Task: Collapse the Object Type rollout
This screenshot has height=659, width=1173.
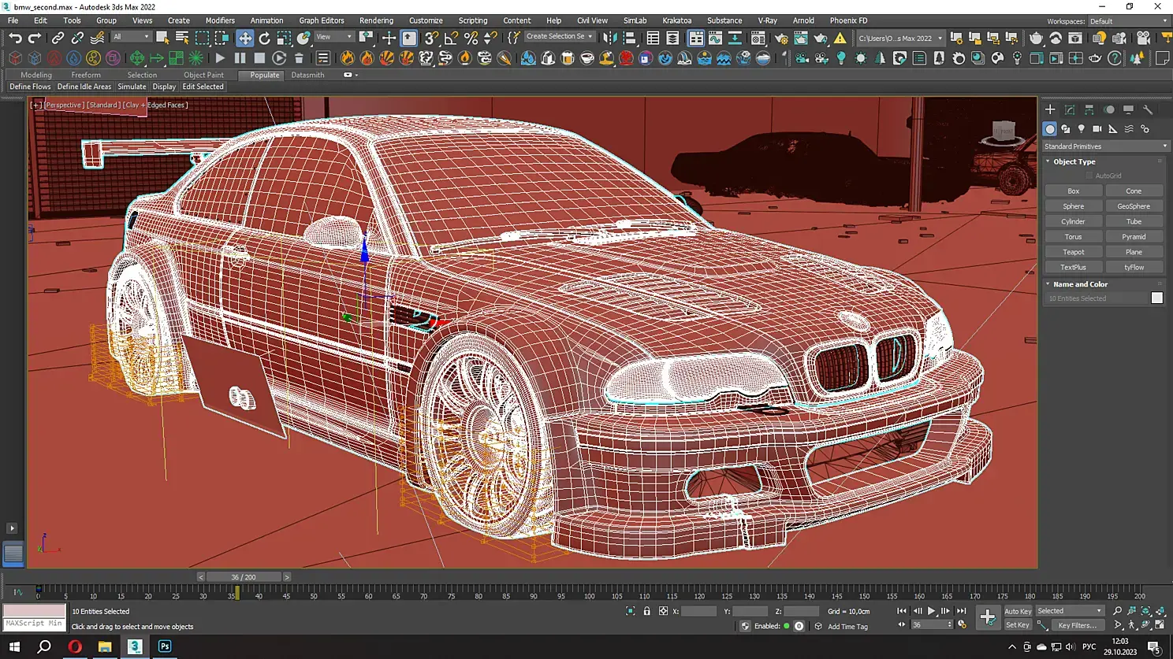Action: tap(1074, 161)
